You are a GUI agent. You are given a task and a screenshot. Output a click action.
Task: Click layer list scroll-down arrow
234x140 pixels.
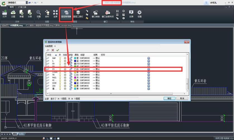[187, 91]
